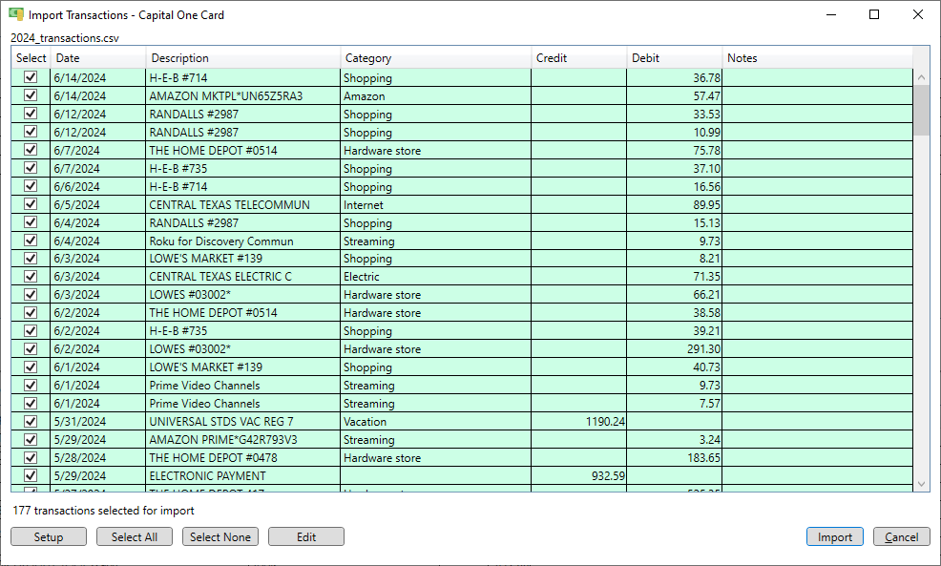The image size is (941, 566).
Task: Toggle checkbox for Roku for Discovery Commun
Action: [x=31, y=241]
